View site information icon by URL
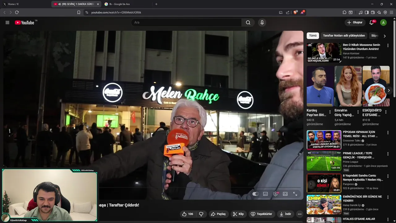This screenshot has width=396, height=223. pos(87,12)
